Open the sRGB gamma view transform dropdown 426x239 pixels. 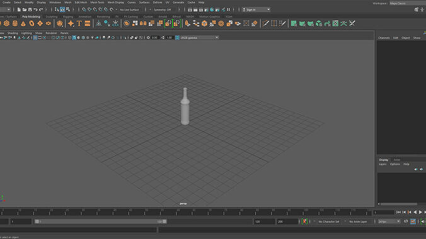199,38
